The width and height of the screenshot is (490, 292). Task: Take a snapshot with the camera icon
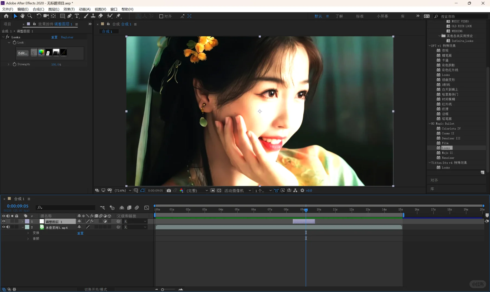tap(169, 191)
